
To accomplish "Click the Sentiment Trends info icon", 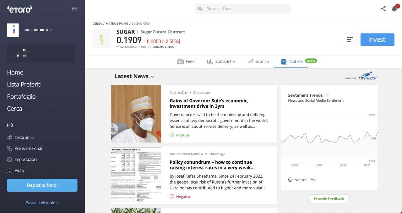I will (327, 95).
